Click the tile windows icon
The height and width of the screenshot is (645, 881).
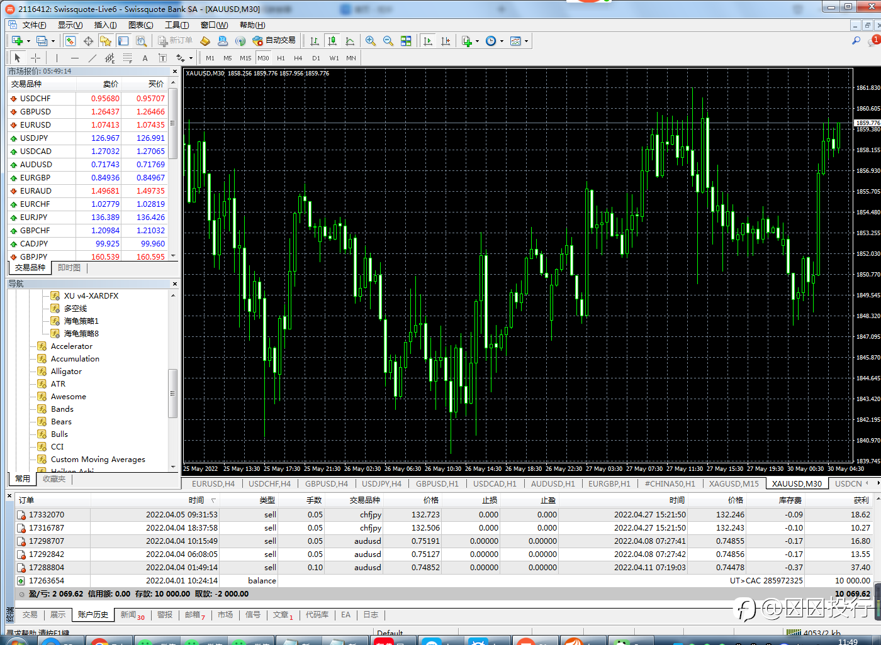(406, 41)
